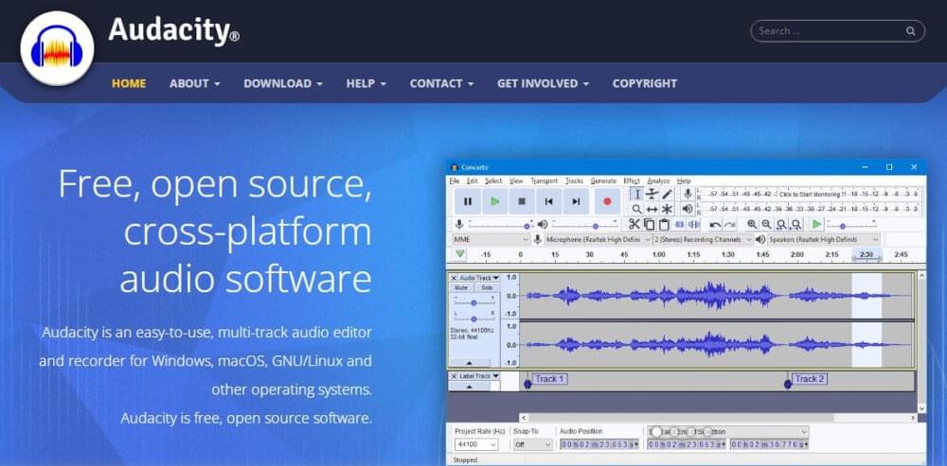Image resolution: width=947 pixels, height=466 pixels.
Task: Click the recording meter microphone icon
Action: [x=688, y=194]
